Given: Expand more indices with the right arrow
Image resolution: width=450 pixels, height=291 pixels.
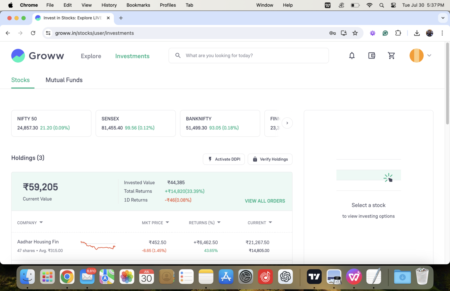Looking at the screenshot, I should point(287,123).
